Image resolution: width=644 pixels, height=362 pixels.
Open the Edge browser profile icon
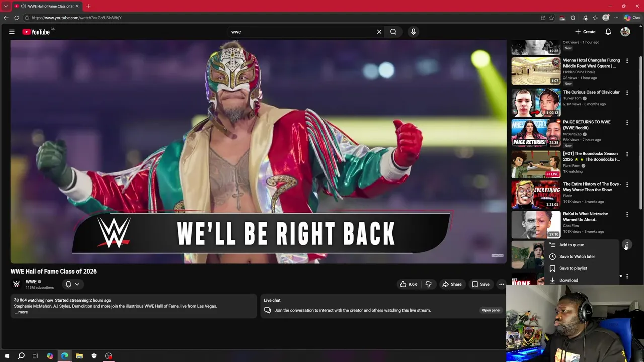(606, 18)
